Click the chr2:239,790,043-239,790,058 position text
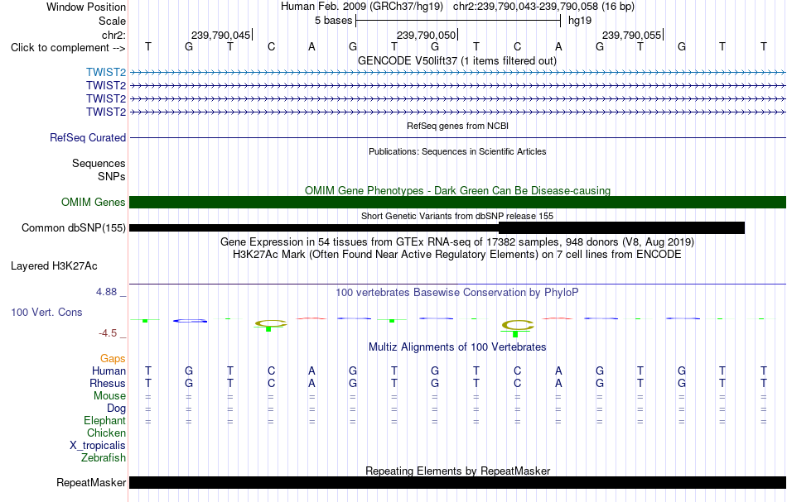Viewport: 787px width, 502px height. (x=543, y=7)
